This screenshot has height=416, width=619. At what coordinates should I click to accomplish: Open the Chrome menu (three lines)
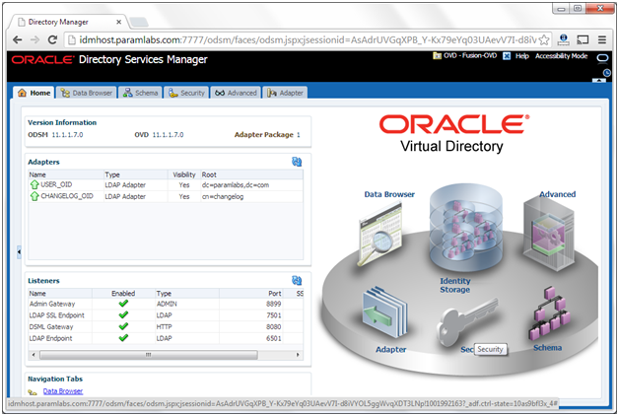pos(601,39)
